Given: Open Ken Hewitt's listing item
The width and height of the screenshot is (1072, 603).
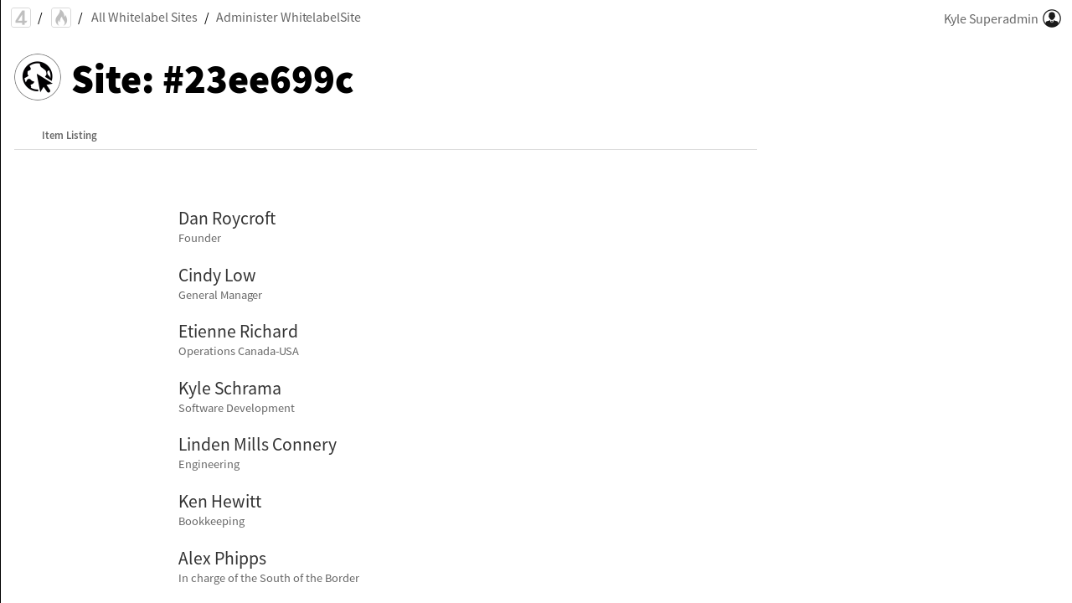Looking at the screenshot, I should [219, 502].
